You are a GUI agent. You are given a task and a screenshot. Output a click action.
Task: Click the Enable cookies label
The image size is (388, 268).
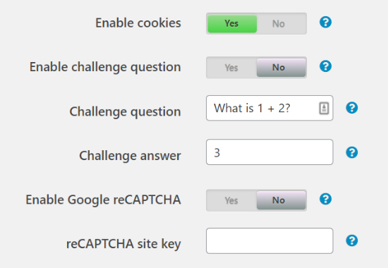tap(138, 23)
